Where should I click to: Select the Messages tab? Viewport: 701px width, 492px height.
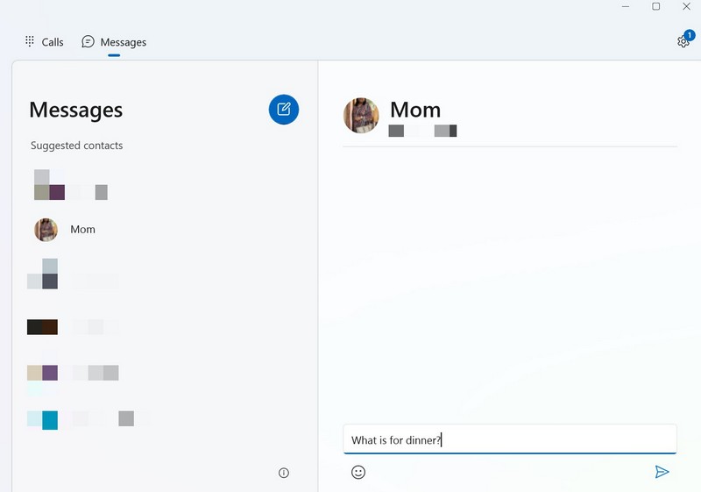114,42
